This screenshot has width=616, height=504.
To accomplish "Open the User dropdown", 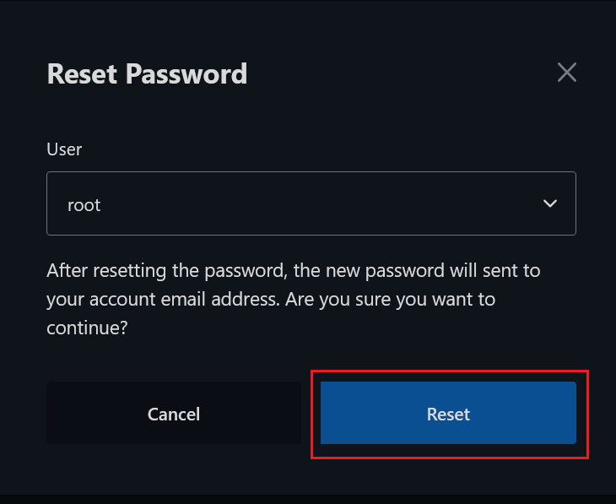I will coord(311,203).
